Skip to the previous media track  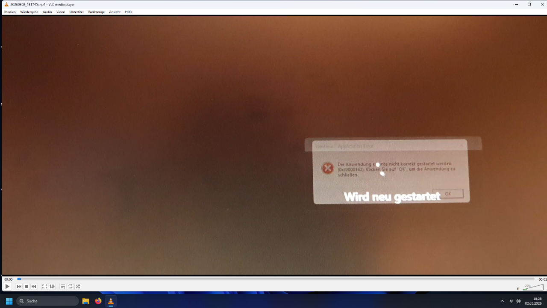[19, 287]
